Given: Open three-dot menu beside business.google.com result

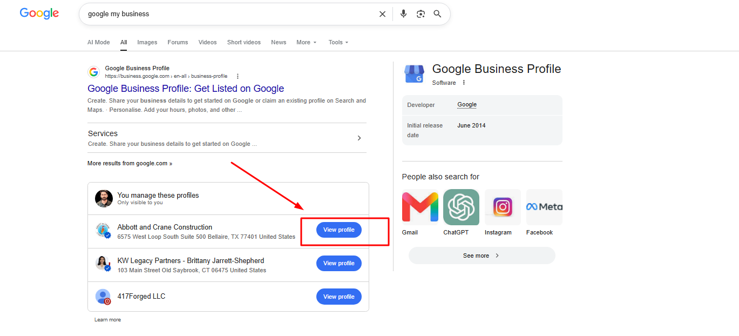Looking at the screenshot, I should (x=238, y=76).
